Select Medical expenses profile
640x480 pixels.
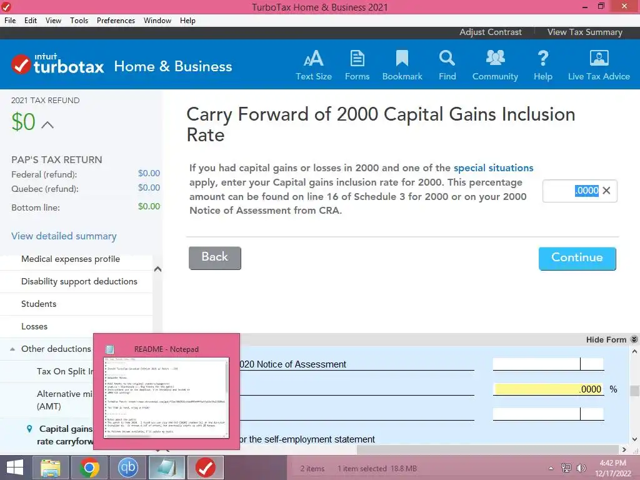pyautogui.click(x=76, y=259)
